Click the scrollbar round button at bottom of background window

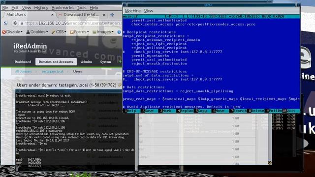click(x=270, y=163)
